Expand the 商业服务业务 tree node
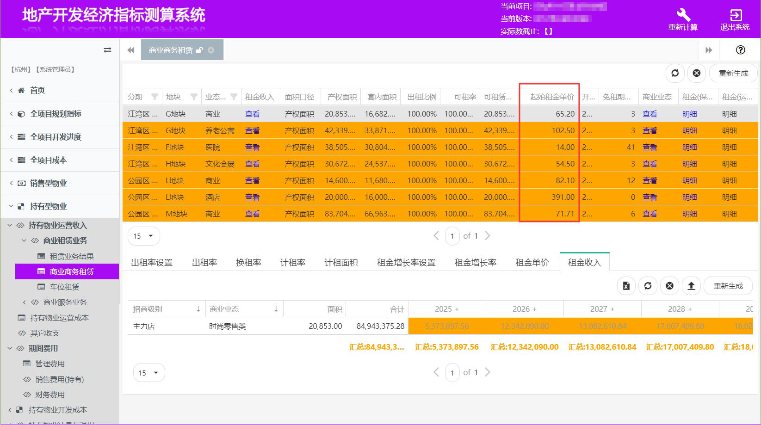 (x=25, y=302)
